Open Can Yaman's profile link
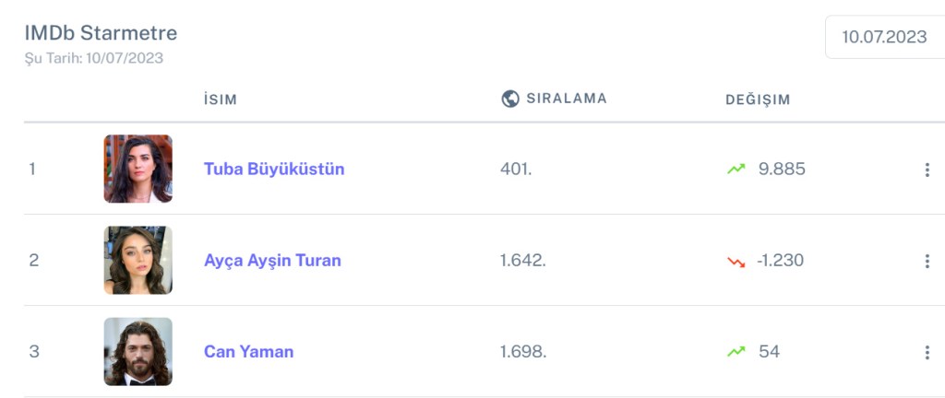Viewport: 945px width, 398px height. click(x=248, y=352)
